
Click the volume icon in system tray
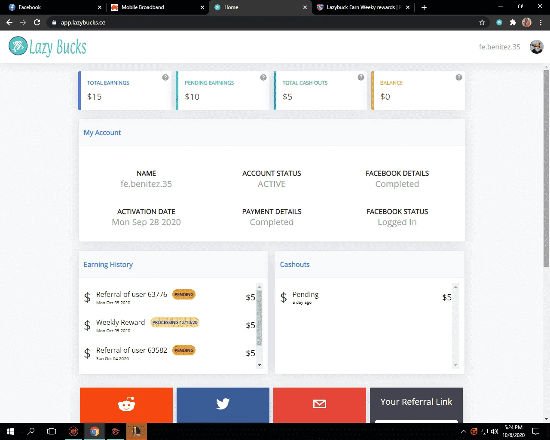click(x=495, y=431)
